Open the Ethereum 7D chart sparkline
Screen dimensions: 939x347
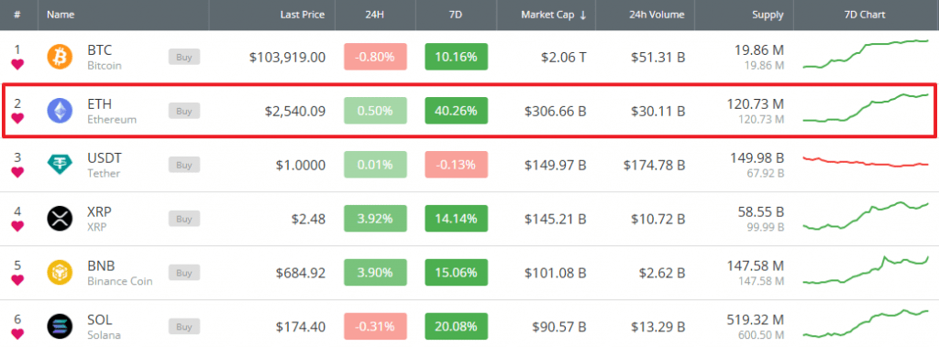[866, 108]
